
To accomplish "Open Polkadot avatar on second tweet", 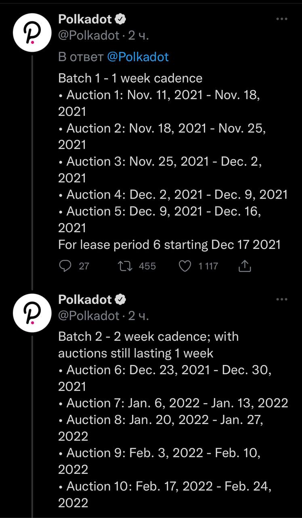I will [32, 314].
